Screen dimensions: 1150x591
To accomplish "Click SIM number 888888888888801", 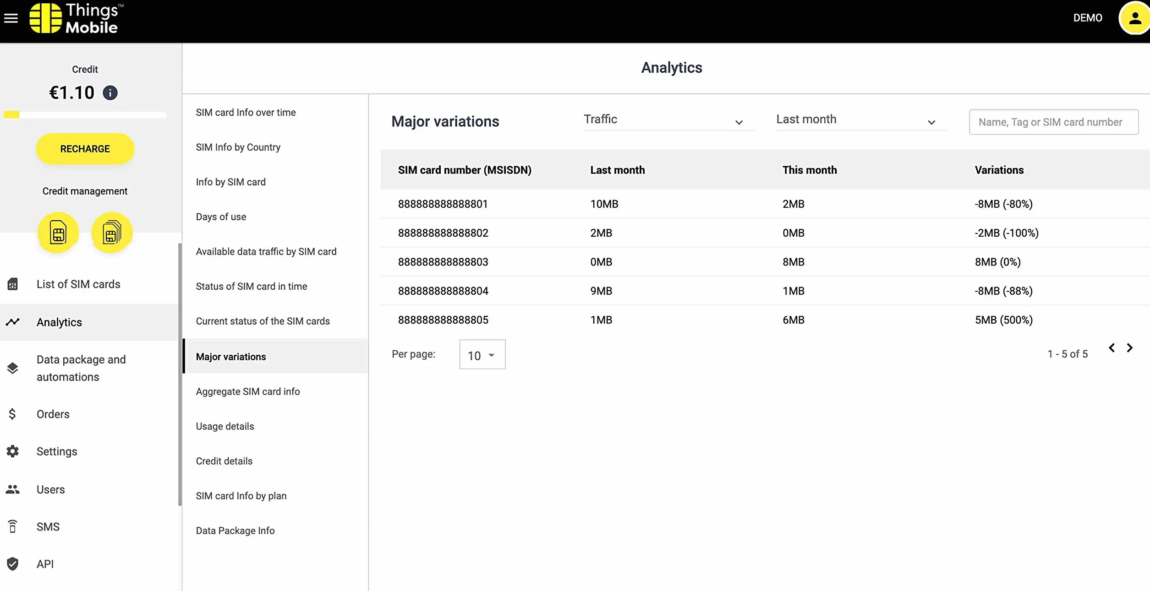I will 443,204.
